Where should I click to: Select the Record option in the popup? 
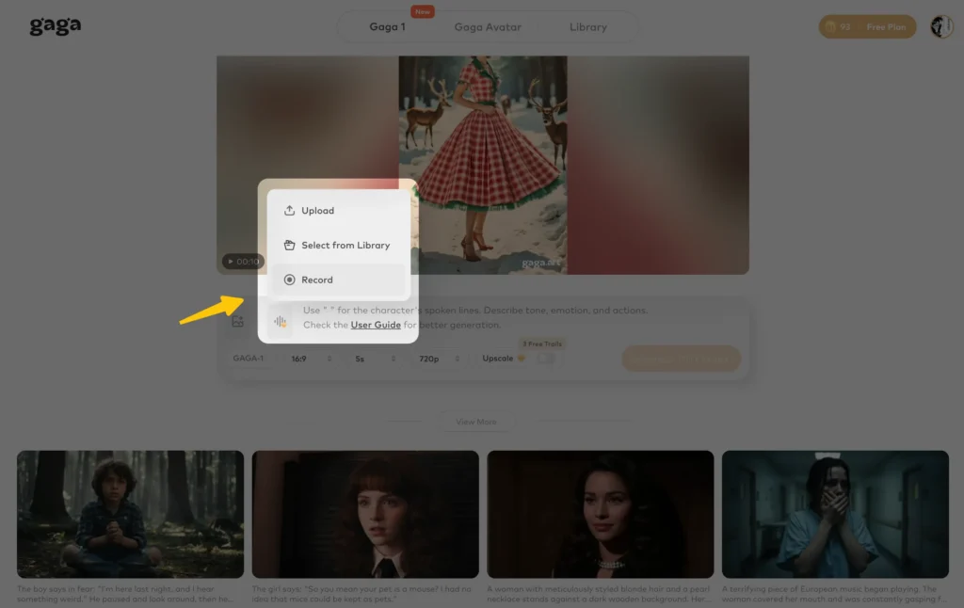pyautogui.click(x=316, y=280)
